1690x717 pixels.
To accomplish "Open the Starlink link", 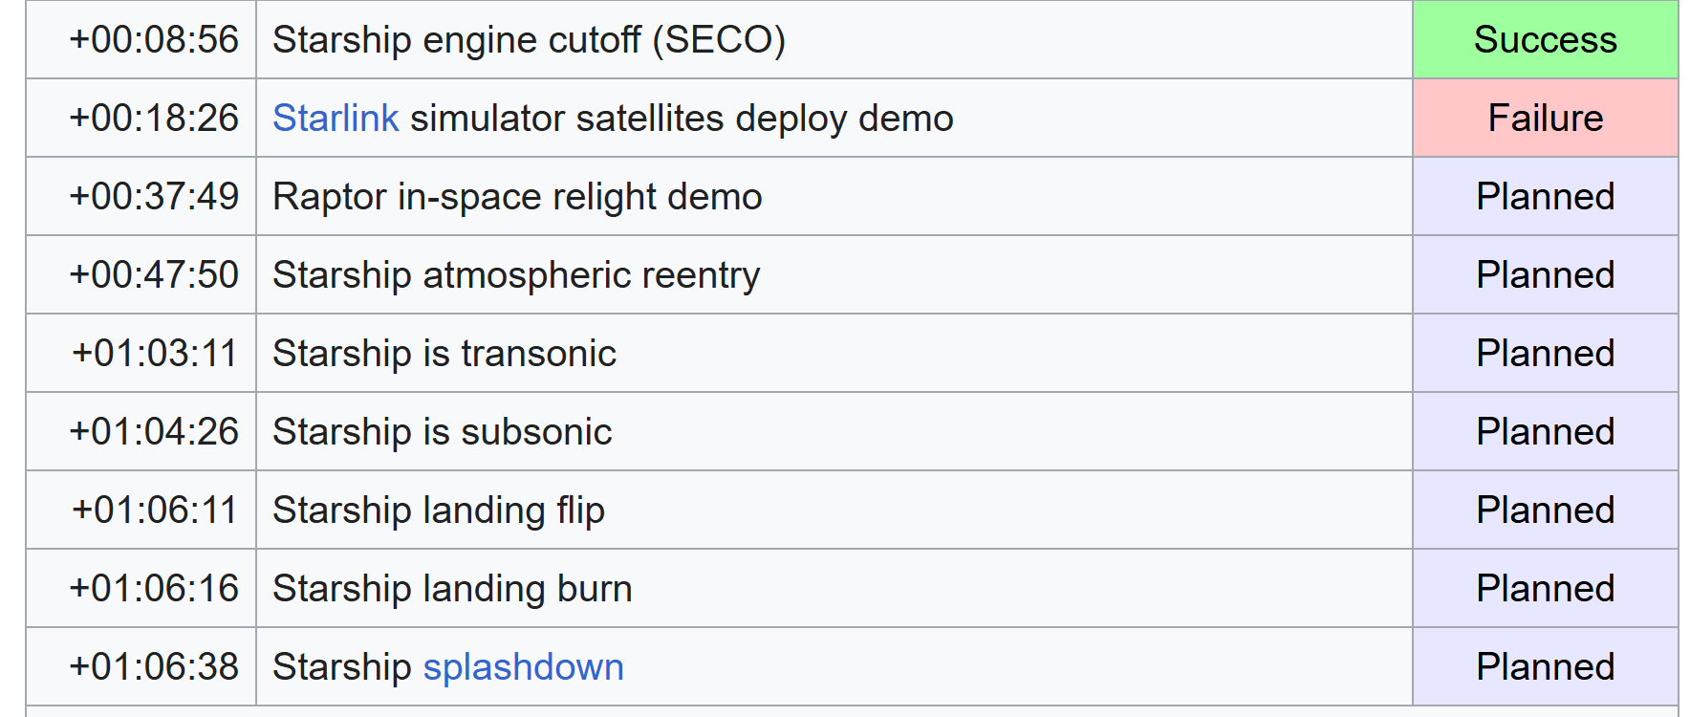I will (336, 119).
